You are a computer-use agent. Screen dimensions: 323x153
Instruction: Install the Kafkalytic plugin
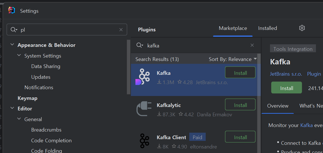pos(240,105)
